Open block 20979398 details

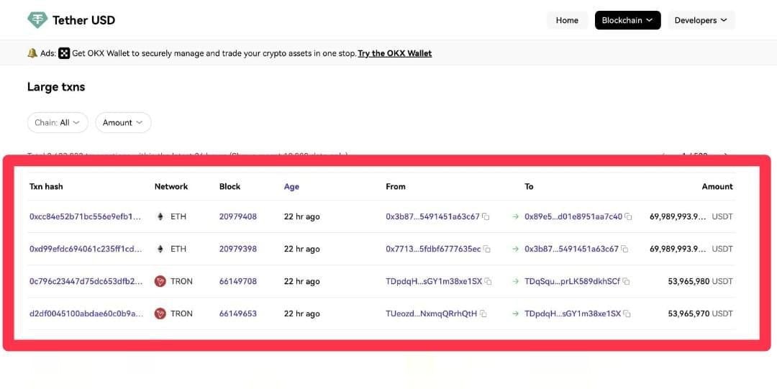(237, 249)
